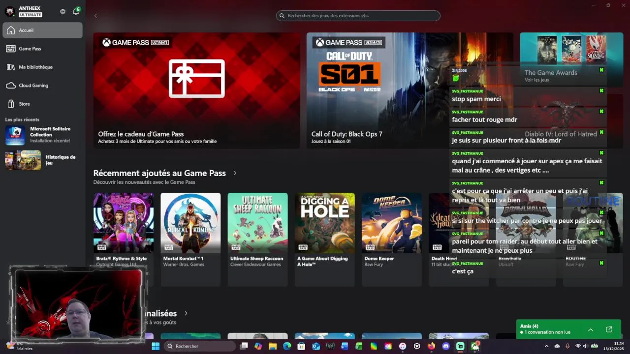Open the OneDrive cloud tray icon

pos(557,346)
